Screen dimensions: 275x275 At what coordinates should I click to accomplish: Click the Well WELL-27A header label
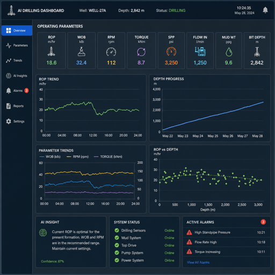(x=92, y=11)
